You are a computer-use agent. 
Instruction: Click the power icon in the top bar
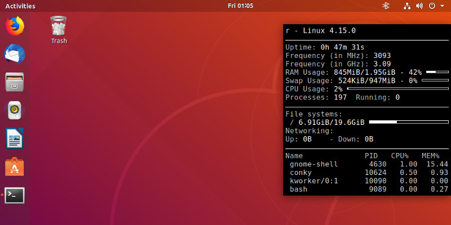click(x=432, y=6)
